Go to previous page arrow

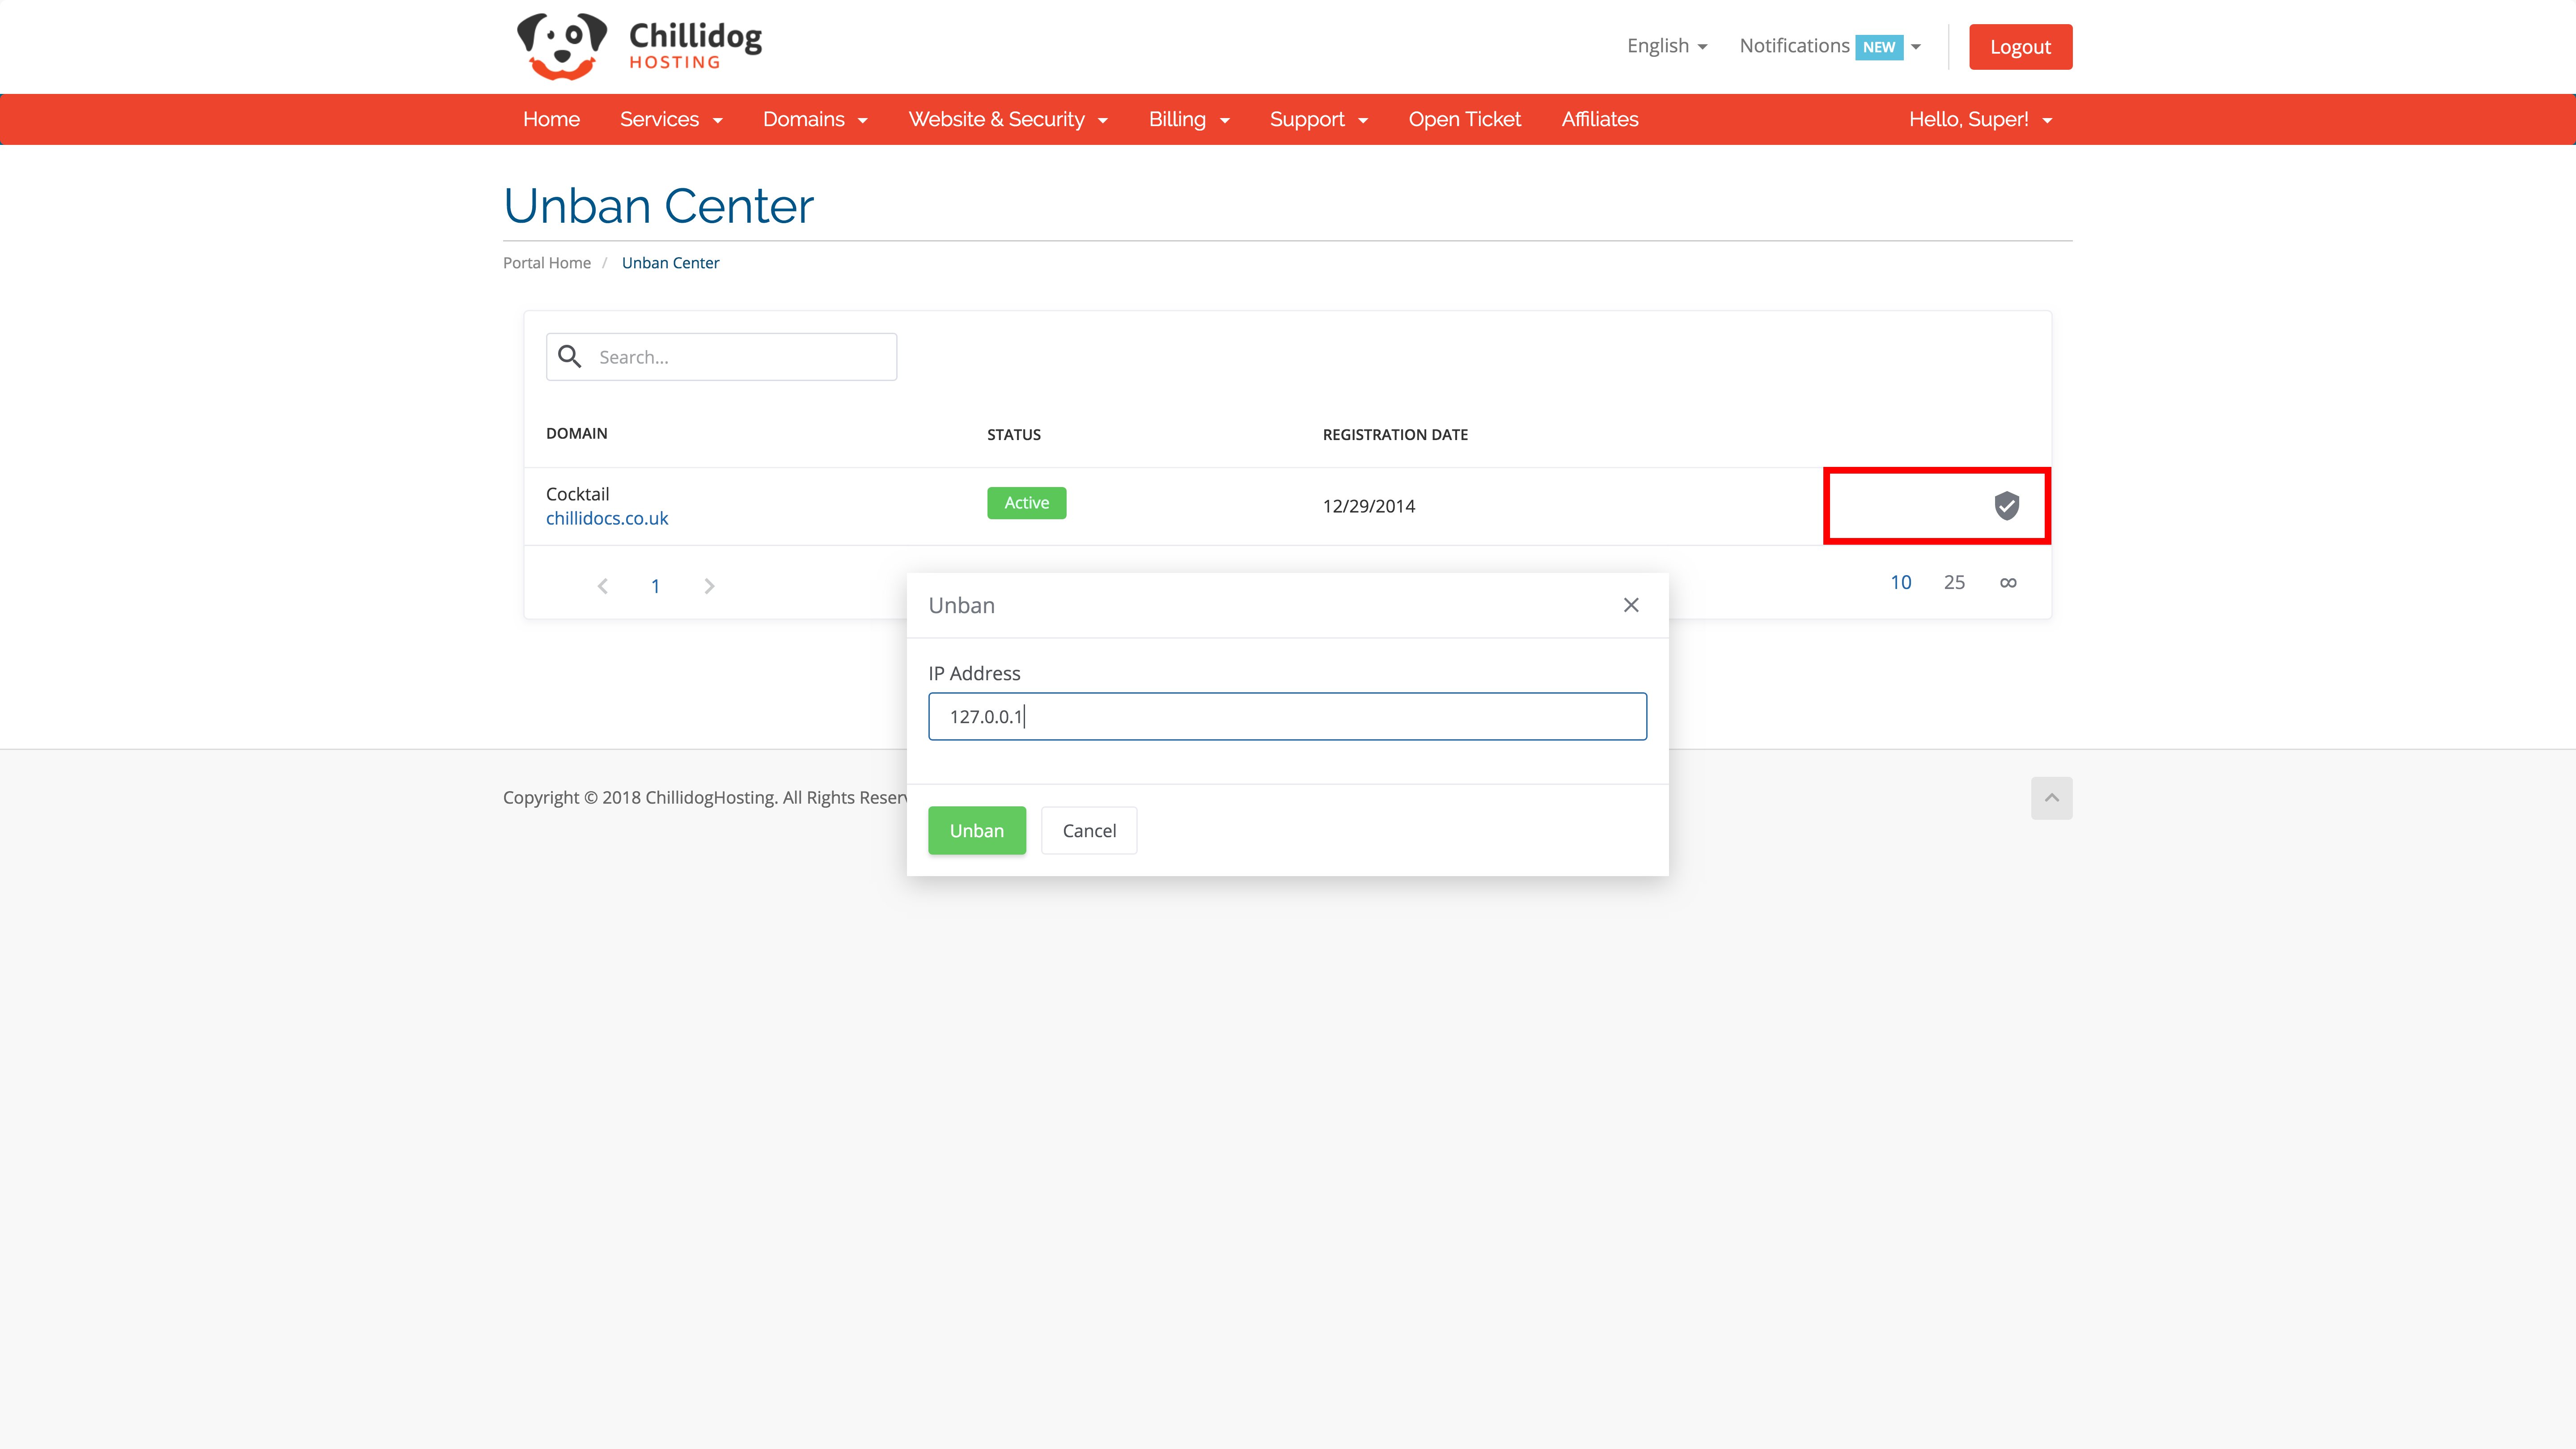(602, 586)
